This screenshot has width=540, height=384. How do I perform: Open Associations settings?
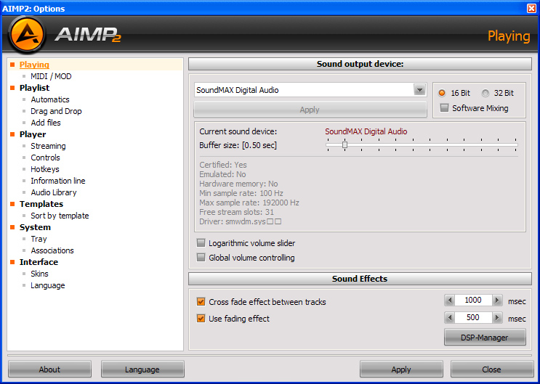tap(52, 250)
